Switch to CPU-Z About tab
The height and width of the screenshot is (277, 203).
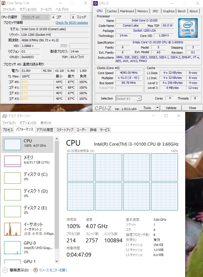click(x=194, y=11)
